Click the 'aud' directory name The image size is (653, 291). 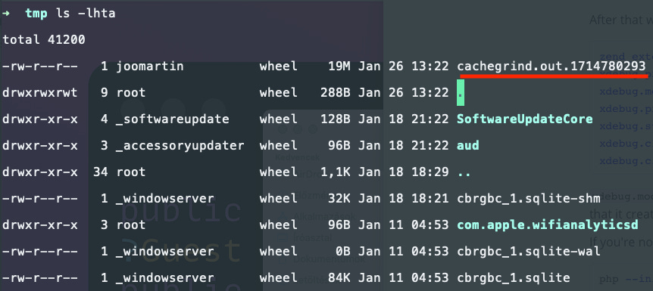(x=468, y=145)
